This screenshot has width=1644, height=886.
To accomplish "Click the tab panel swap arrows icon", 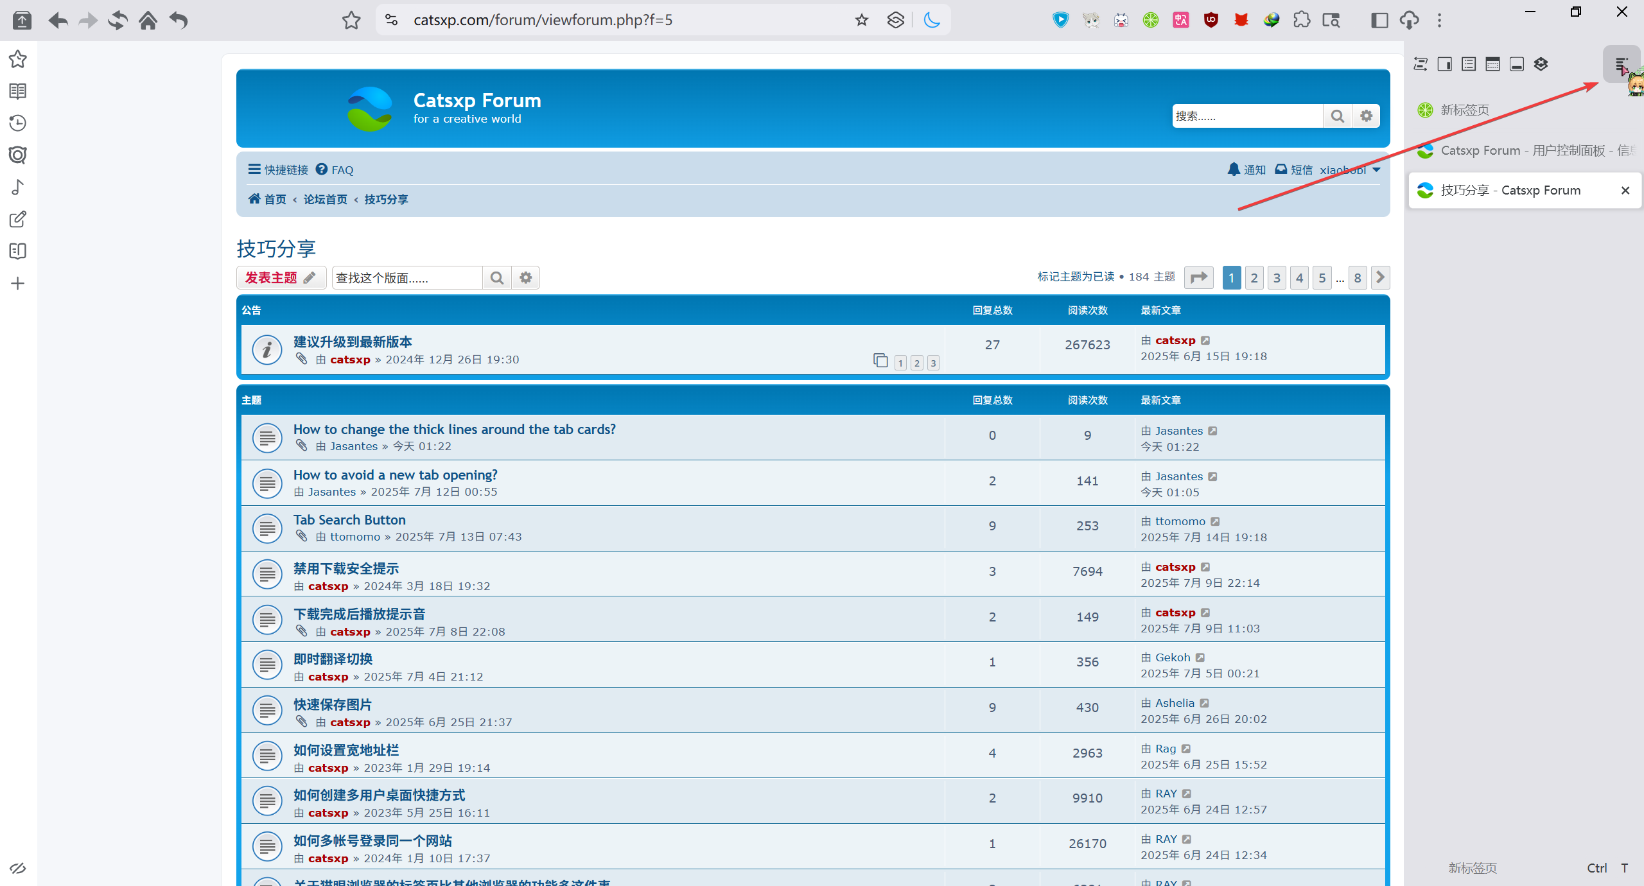I will (1421, 64).
